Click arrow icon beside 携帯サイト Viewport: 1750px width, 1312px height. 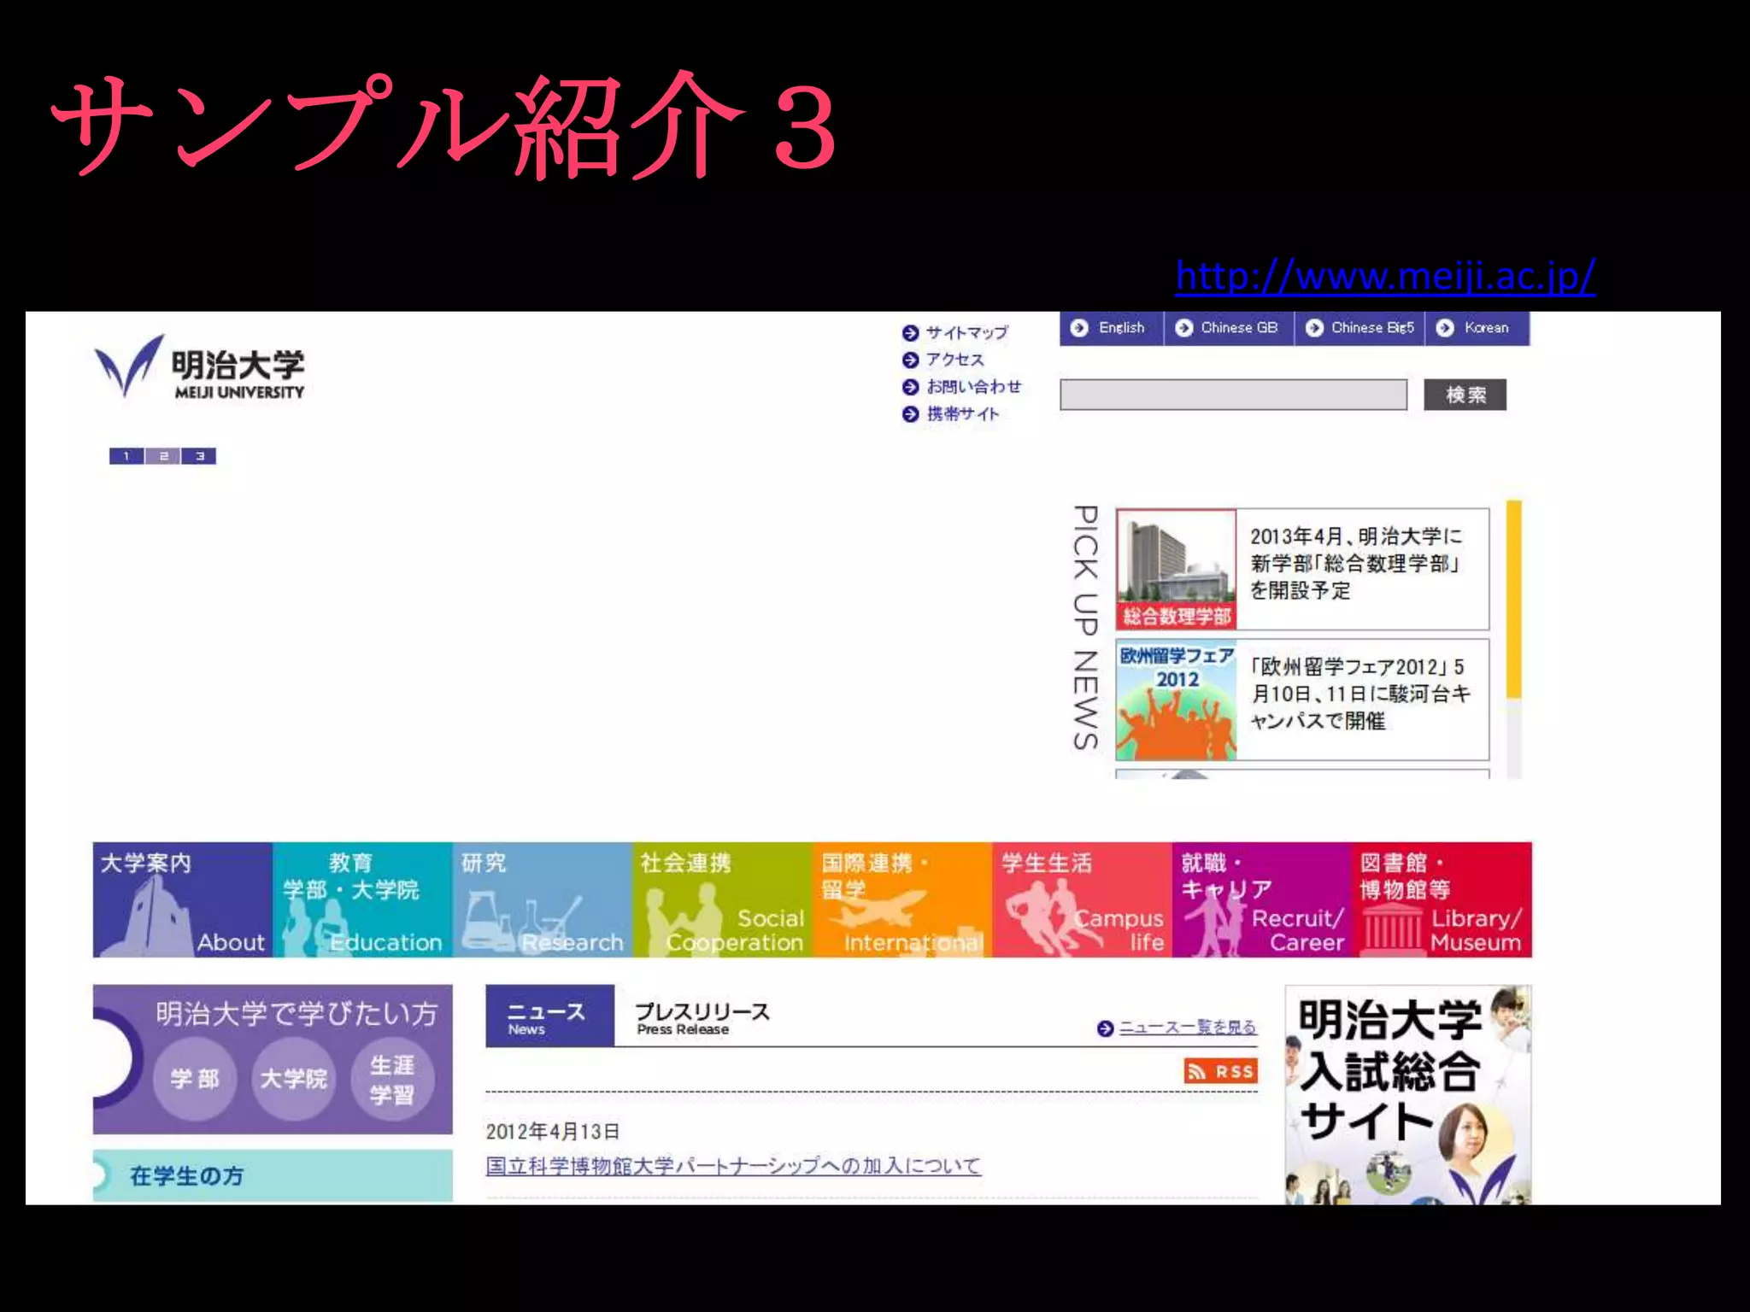coord(911,414)
